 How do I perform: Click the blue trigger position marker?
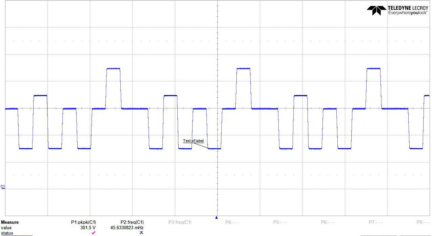click(x=217, y=217)
